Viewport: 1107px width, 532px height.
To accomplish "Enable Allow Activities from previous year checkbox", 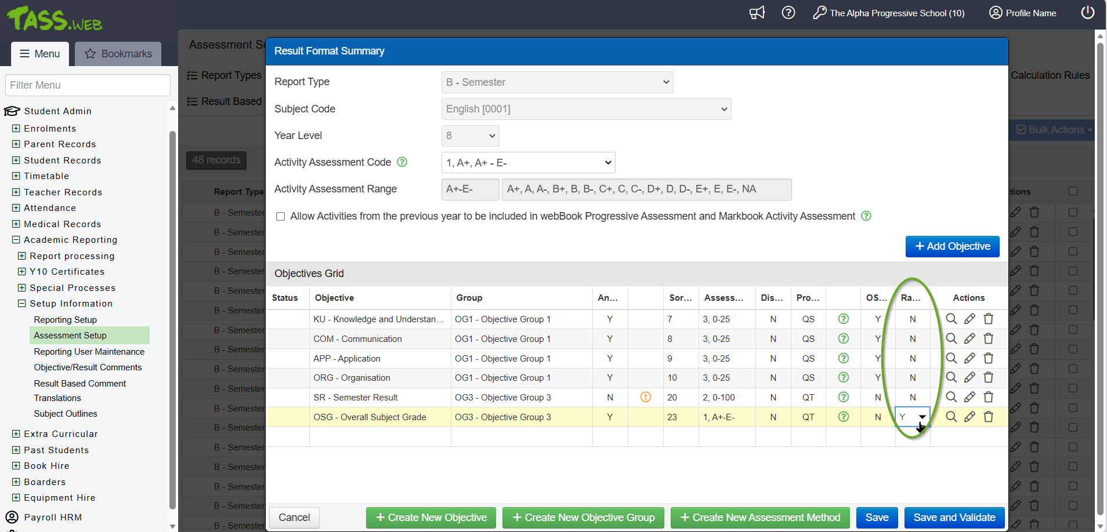I will click(281, 216).
